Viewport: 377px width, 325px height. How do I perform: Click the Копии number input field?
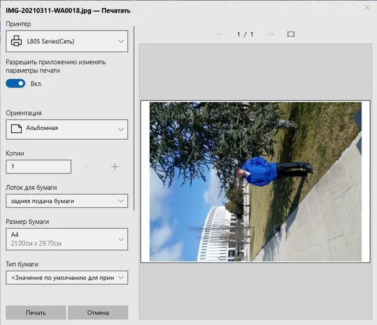(x=39, y=167)
